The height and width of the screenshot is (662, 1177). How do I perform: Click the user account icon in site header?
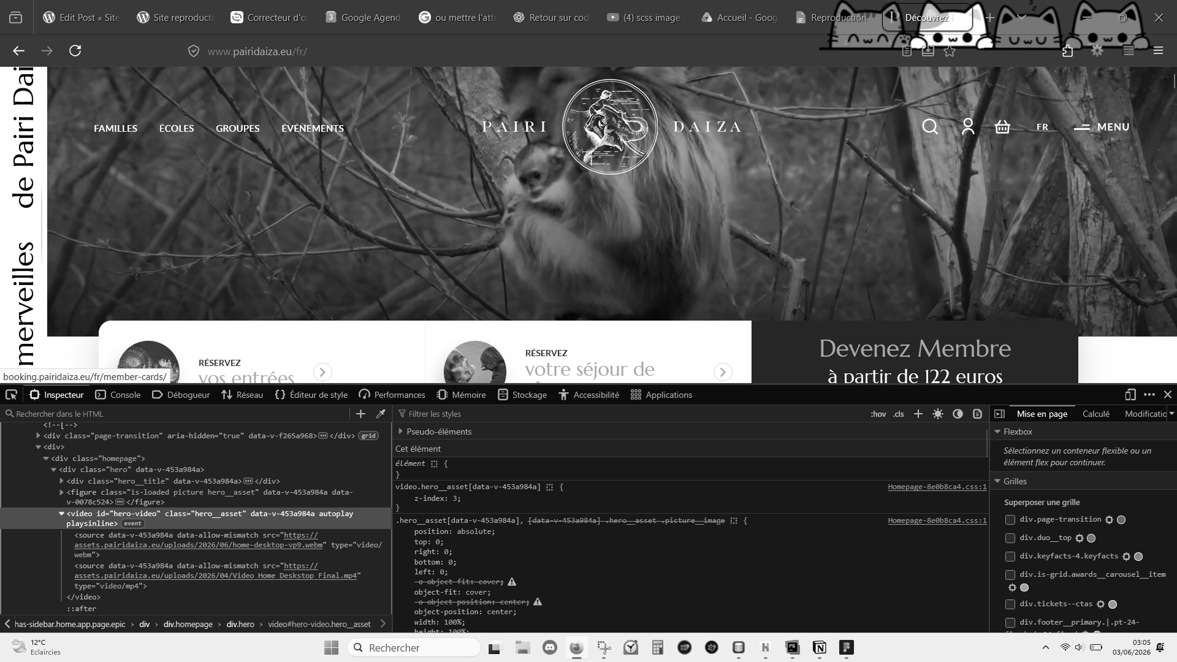968,127
